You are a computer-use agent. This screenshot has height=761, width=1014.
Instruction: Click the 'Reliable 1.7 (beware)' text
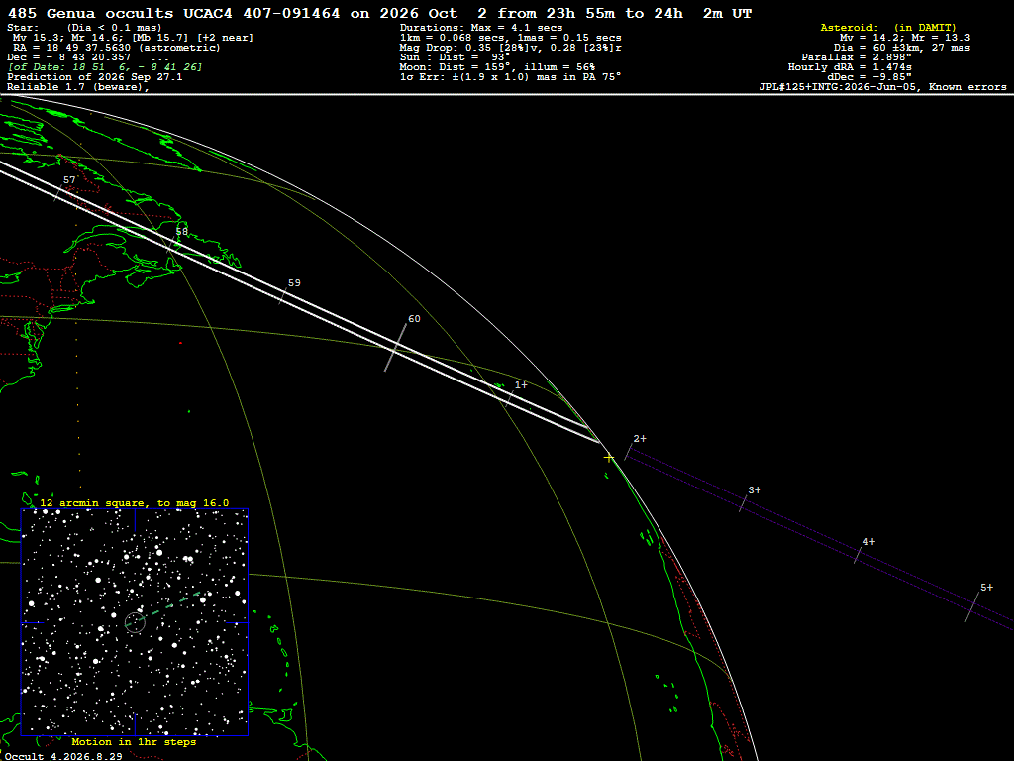pos(78,87)
